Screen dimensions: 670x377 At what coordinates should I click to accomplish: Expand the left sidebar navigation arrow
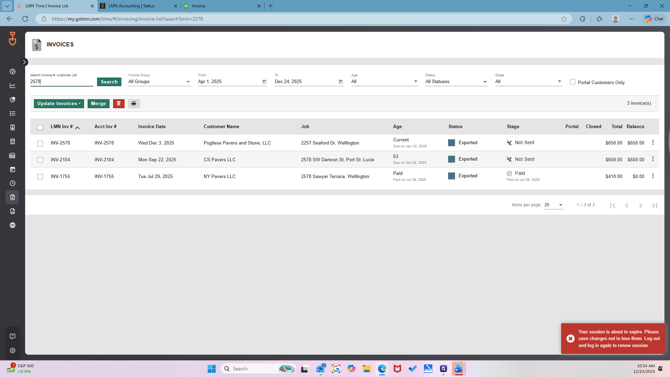click(24, 62)
